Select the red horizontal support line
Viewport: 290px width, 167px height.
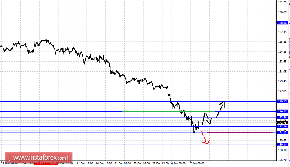pos(240,132)
